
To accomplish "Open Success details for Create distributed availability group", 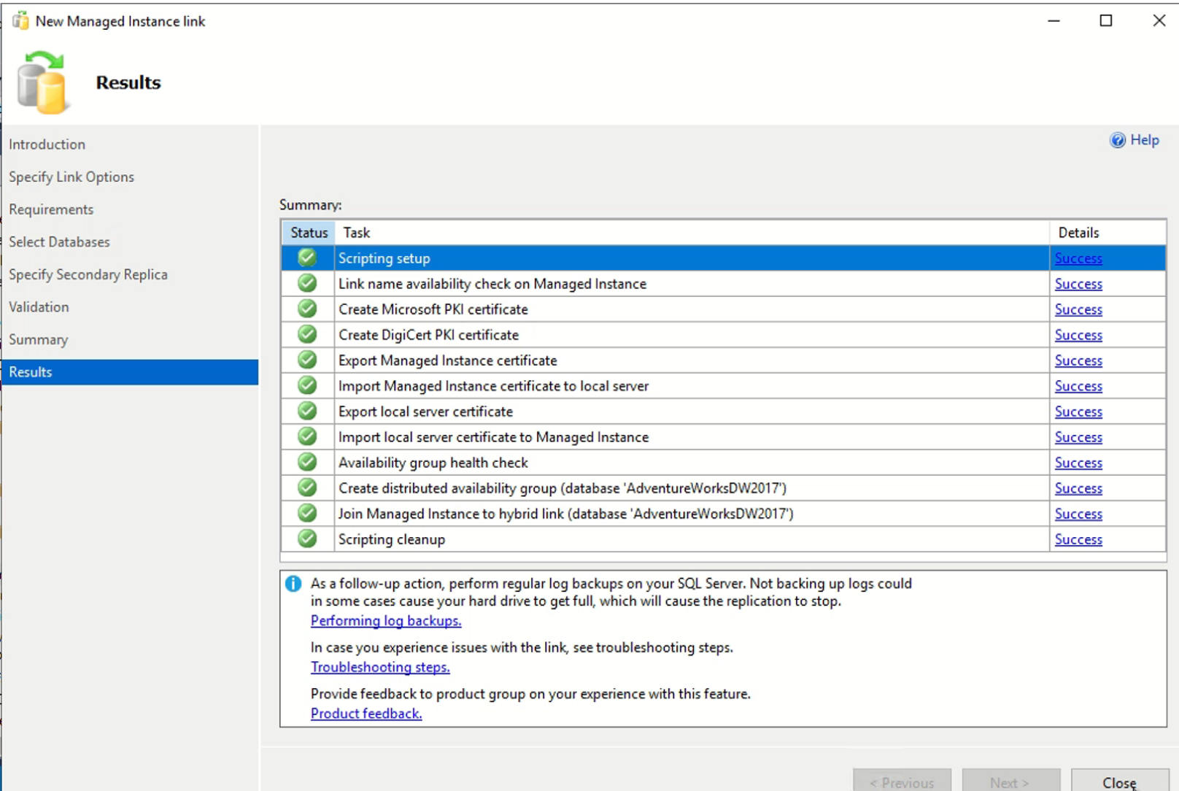I will click(1078, 488).
